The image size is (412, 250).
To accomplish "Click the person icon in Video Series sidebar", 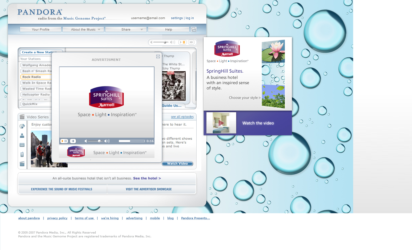I will click(22, 136).
